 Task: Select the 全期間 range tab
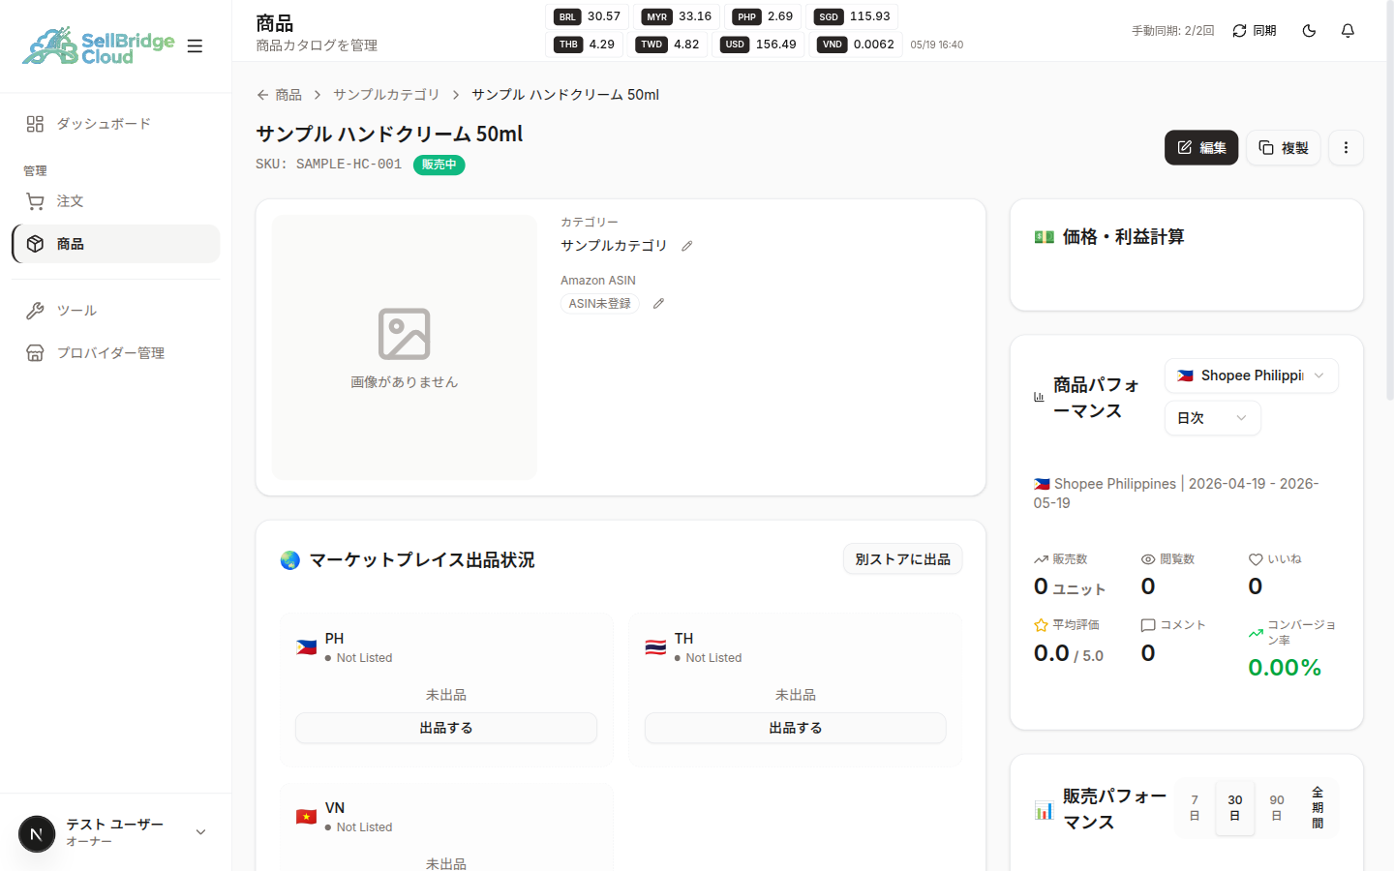click(x=1318, y=807)
